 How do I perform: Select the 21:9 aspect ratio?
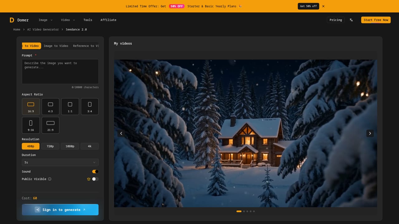[50, 125]
